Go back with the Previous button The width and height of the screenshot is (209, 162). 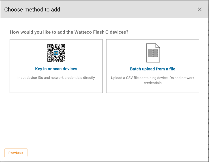[x=16, y=153]
